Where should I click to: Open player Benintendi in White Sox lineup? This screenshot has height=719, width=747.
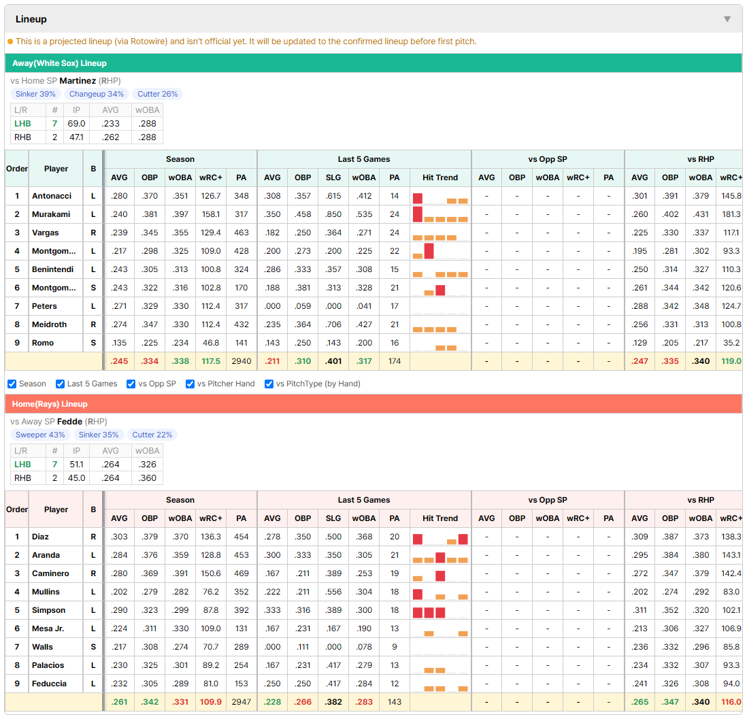53,269
